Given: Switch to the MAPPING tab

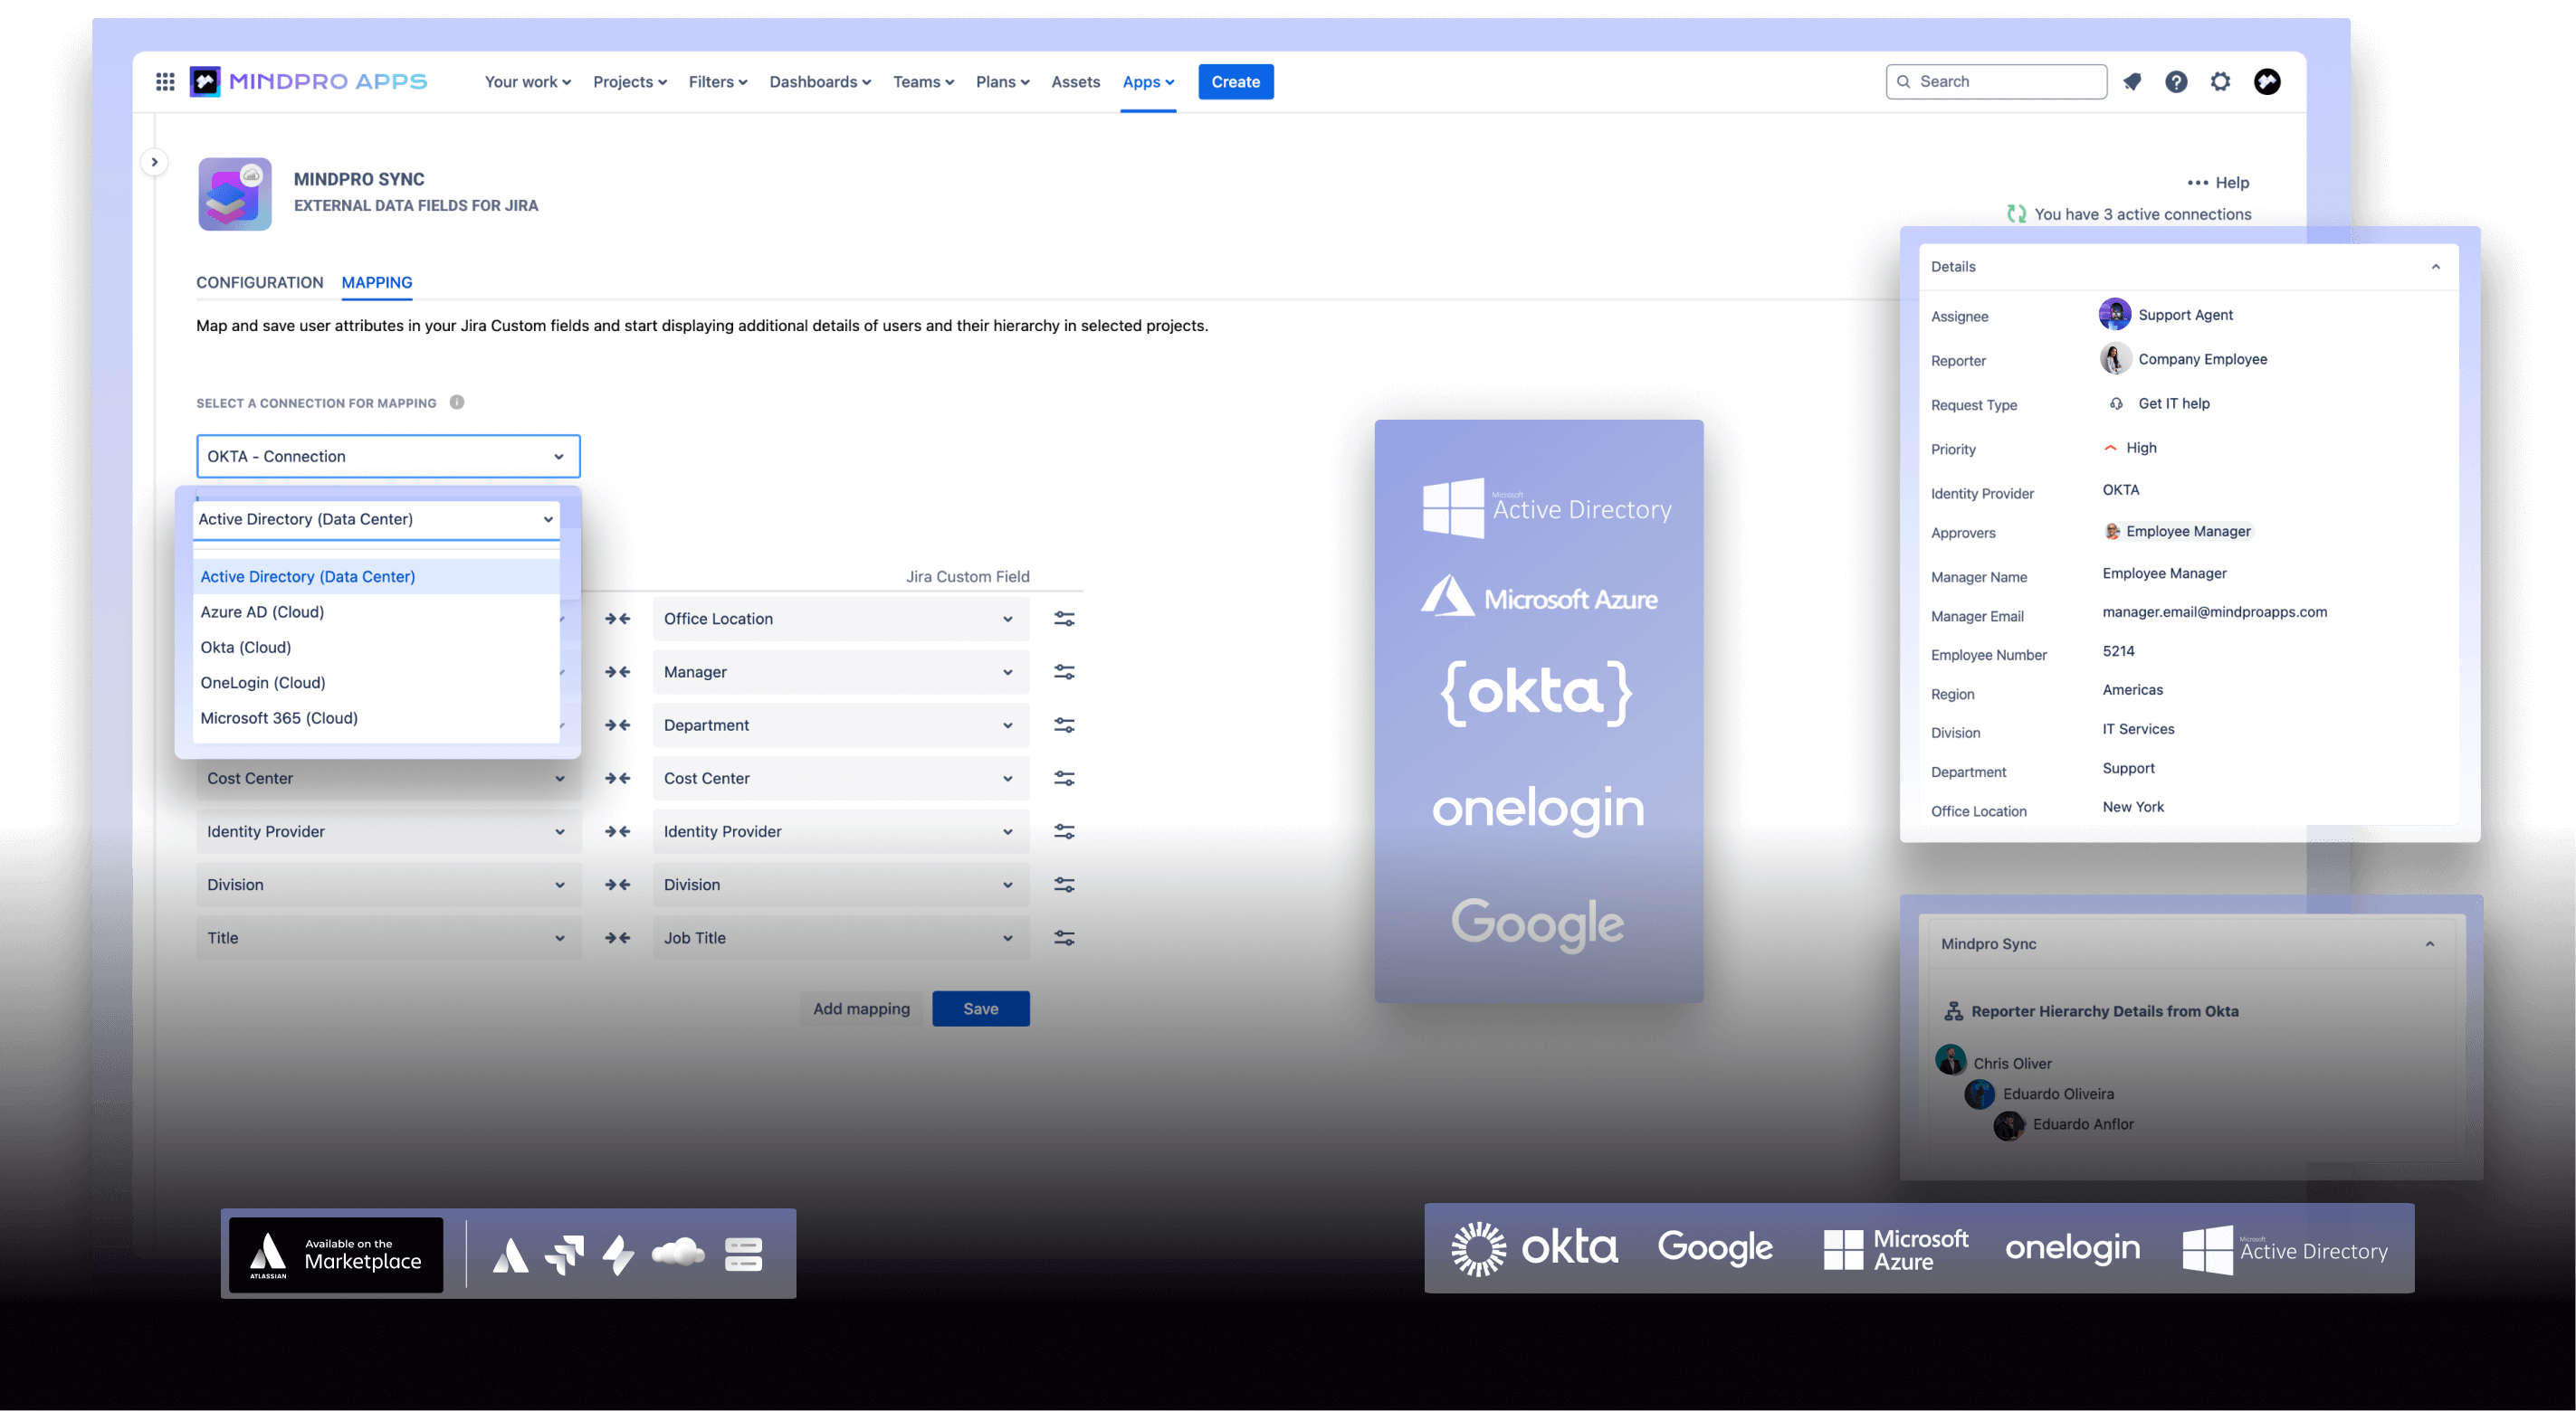Looking at the screenshot, I should 376,281.
